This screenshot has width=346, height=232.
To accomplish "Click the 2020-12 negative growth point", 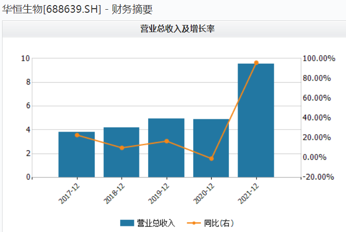I will point(211,159).
